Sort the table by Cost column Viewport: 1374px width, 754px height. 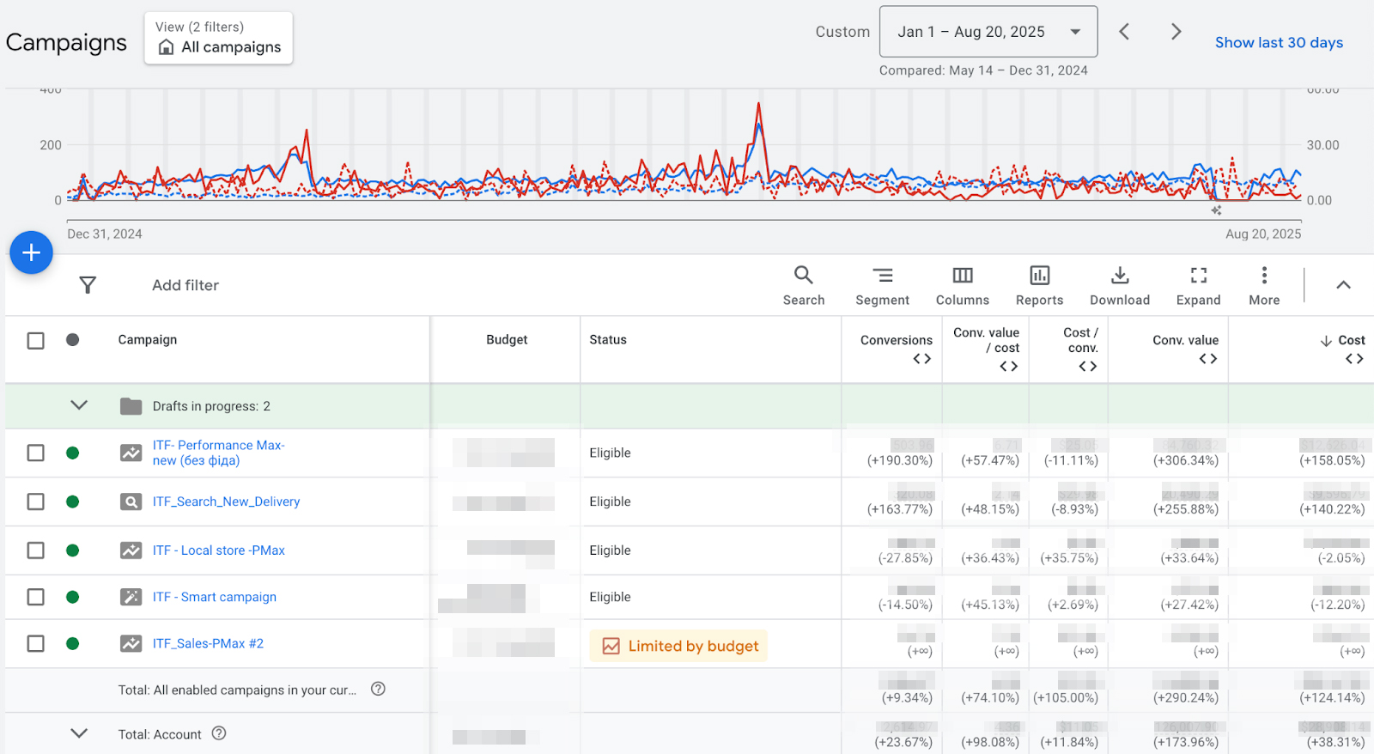click(1350, 340)
